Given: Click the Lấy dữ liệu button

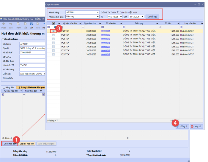Looking at the screenshot, I should tap(152, 17).
